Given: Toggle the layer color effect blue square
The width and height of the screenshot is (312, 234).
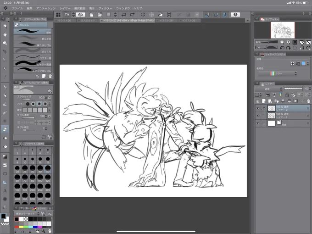Looking at the screenshot, I should click(303, 63).
